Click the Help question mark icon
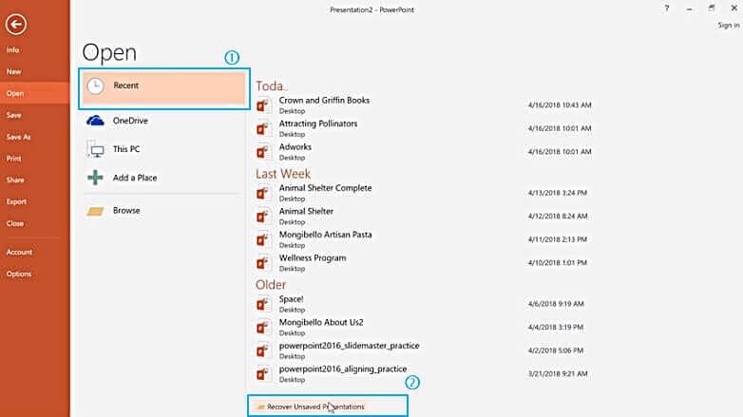Viewport: 743px width, 417px height. click(667, 8)
